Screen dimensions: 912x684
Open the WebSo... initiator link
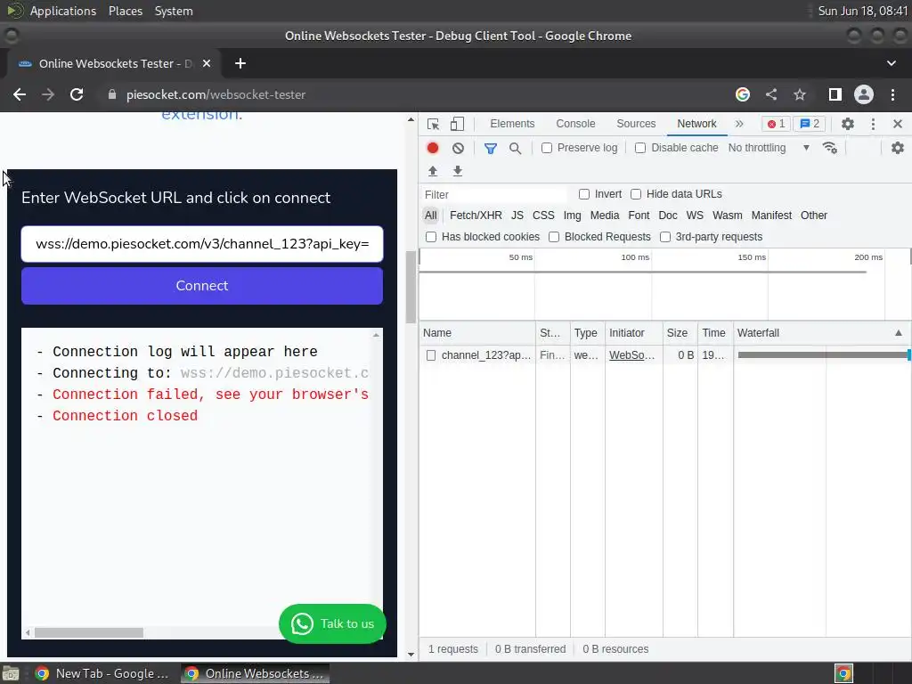tap(631, 355)
